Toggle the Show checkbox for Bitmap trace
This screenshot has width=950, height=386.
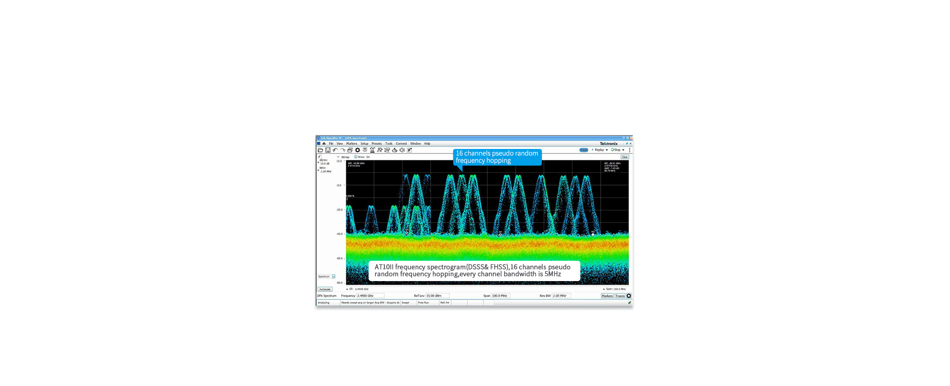click(356, 157)
